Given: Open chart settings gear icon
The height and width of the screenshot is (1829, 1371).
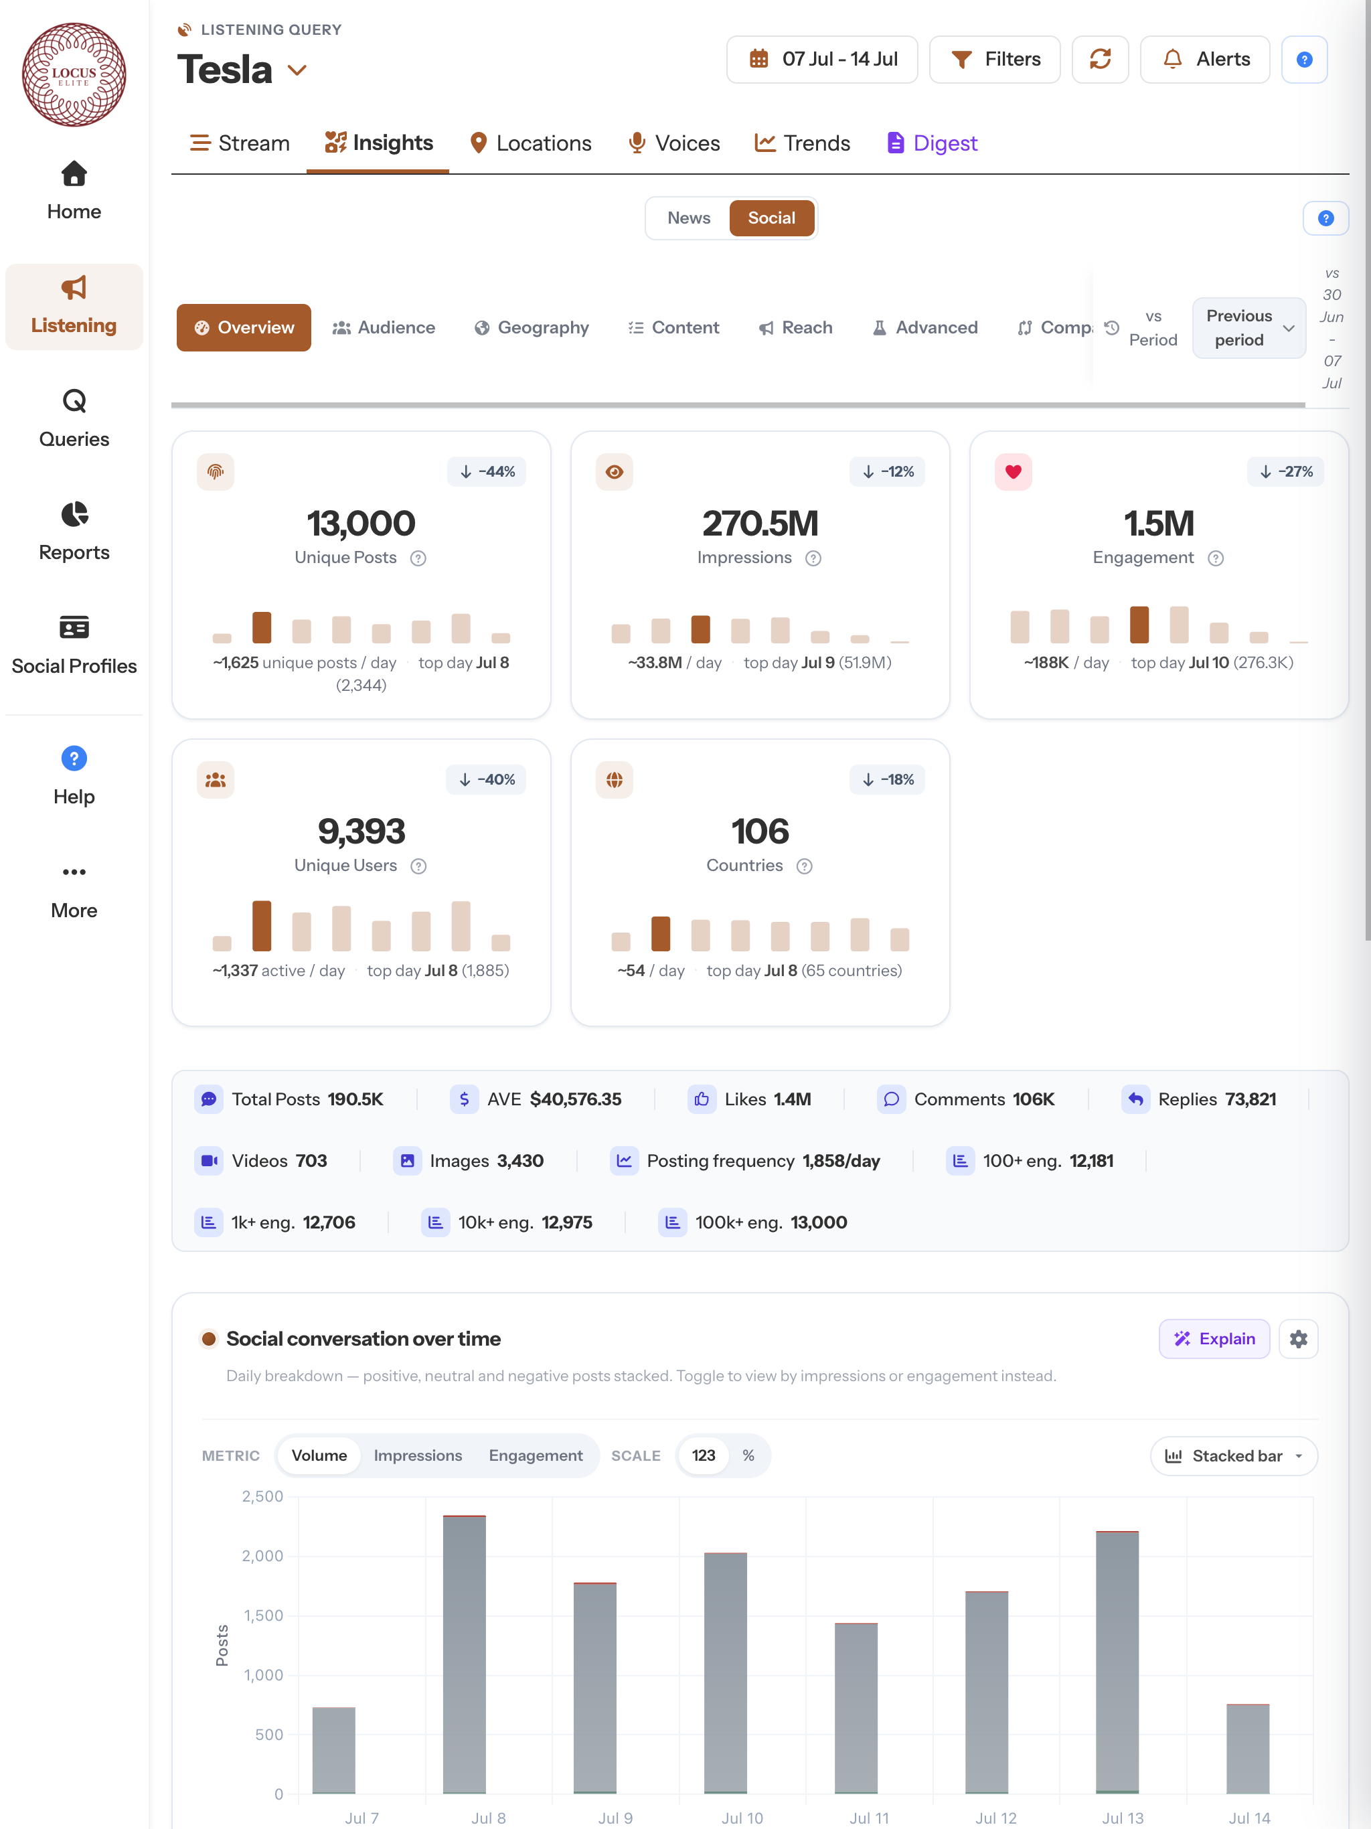Looking at the screenshot, I should click(1298, 1339).
